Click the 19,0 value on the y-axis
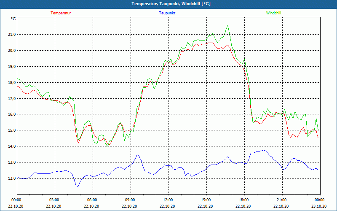 point(12,67)
